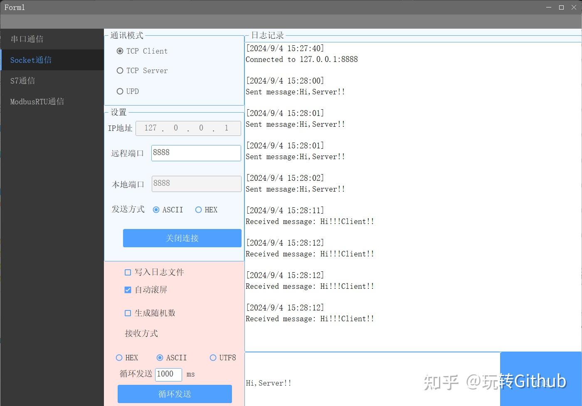582x406 pixels.
Task: Close the Form1 window
Action: 574,7
